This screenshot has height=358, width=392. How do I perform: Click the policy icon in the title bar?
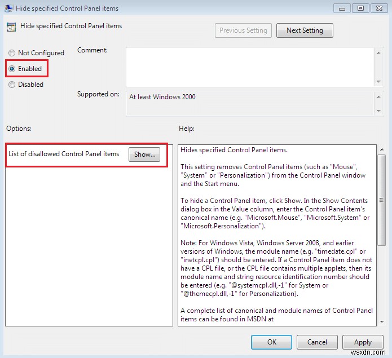[9, 8]
